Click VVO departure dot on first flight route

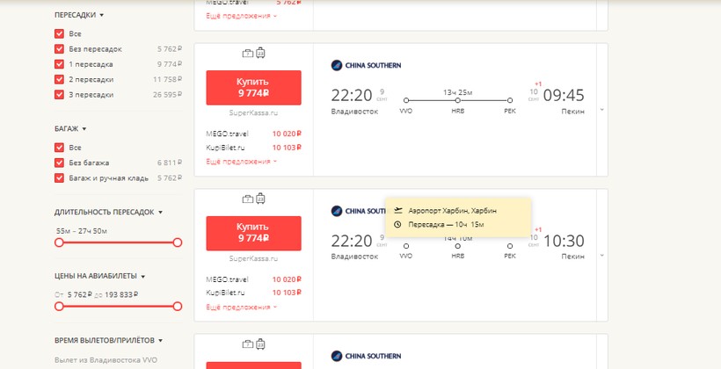point(405,100)
